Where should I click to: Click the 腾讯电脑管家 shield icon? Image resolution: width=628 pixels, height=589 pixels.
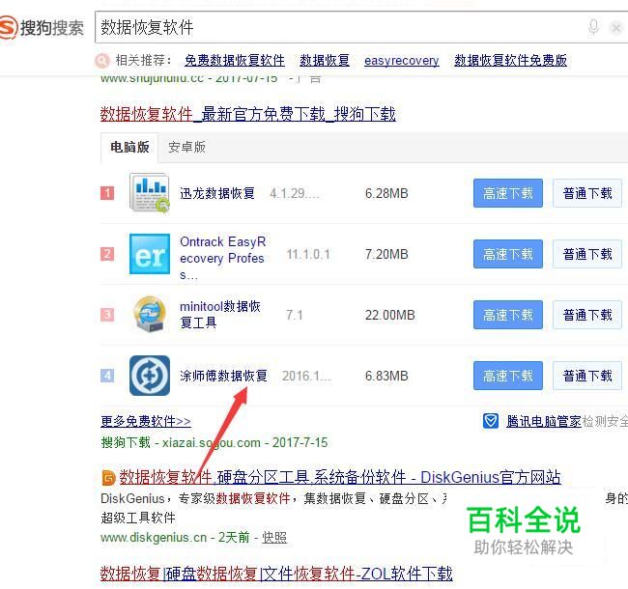491,421
